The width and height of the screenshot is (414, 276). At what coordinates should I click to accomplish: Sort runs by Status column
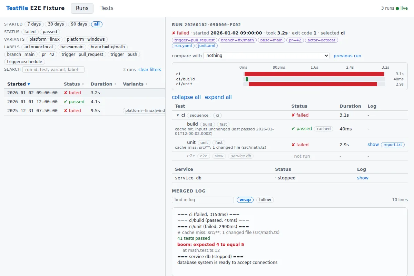(74, 84)
